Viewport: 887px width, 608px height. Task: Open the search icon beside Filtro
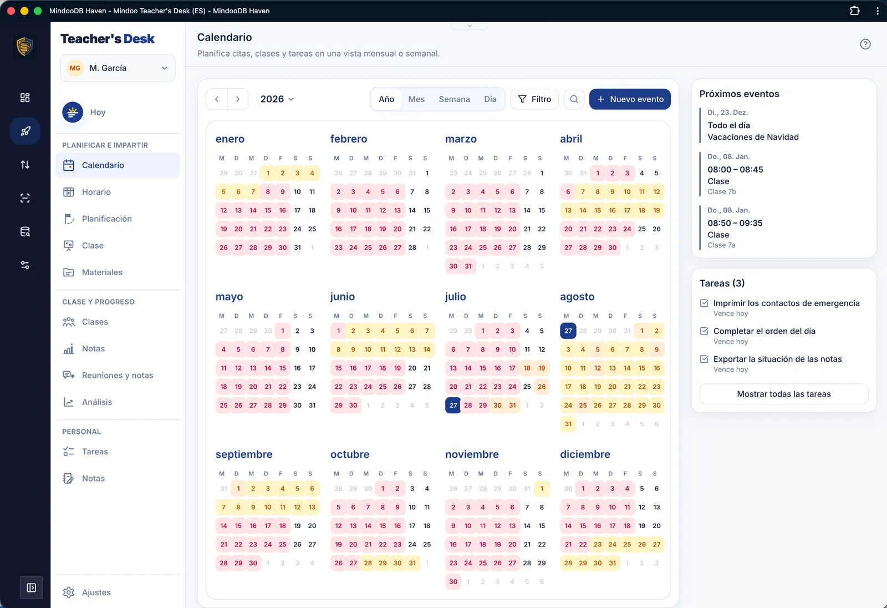574,99
